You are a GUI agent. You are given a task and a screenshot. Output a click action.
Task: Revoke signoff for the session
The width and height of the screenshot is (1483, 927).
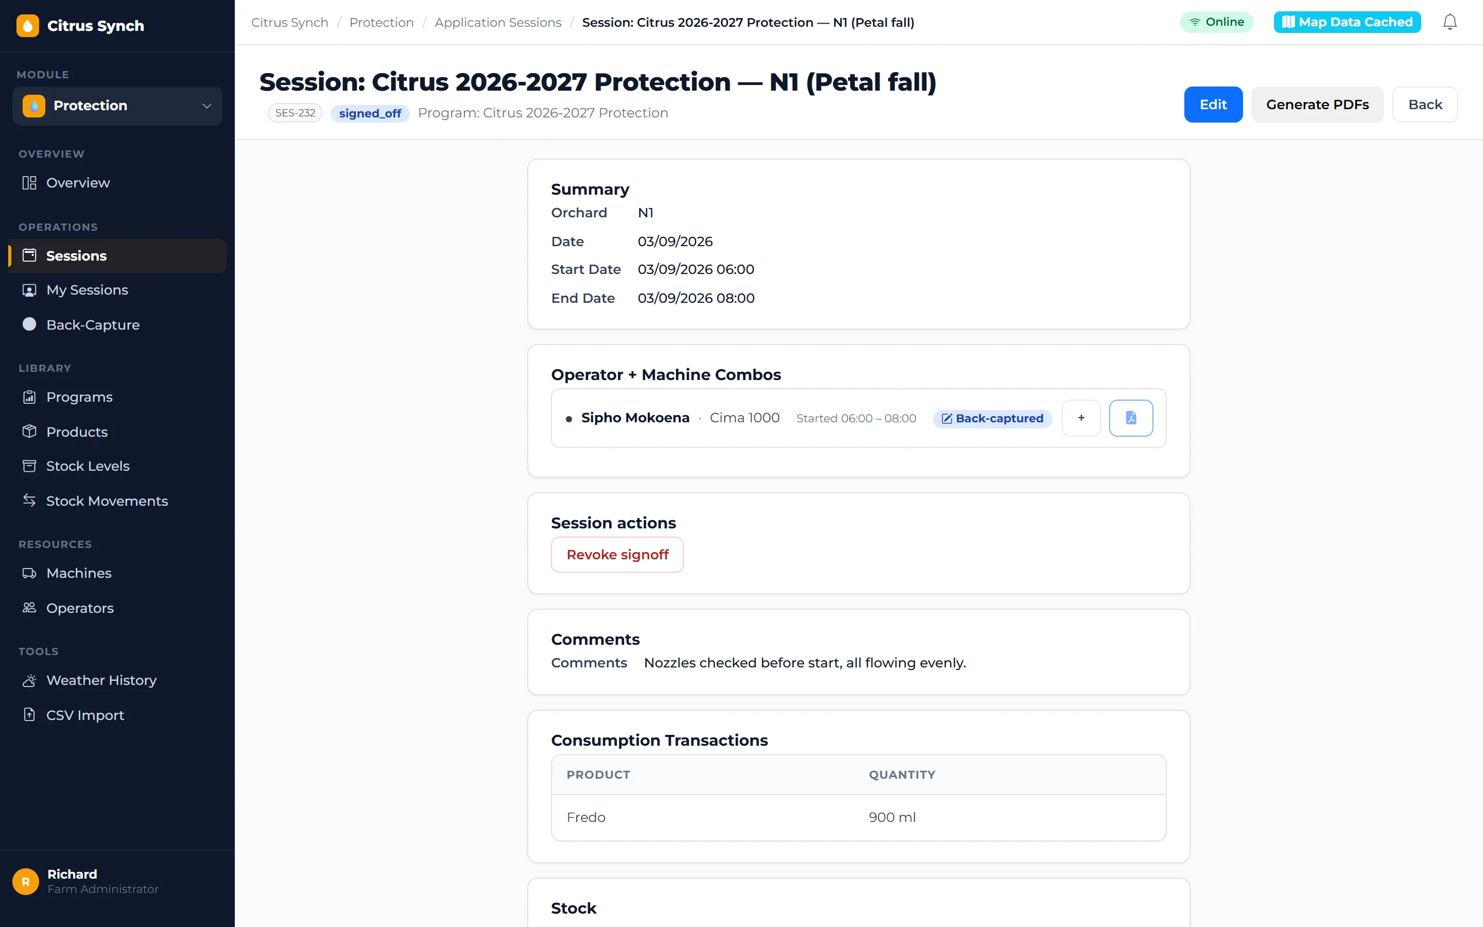pyautogui.click(x=617, y=555)
